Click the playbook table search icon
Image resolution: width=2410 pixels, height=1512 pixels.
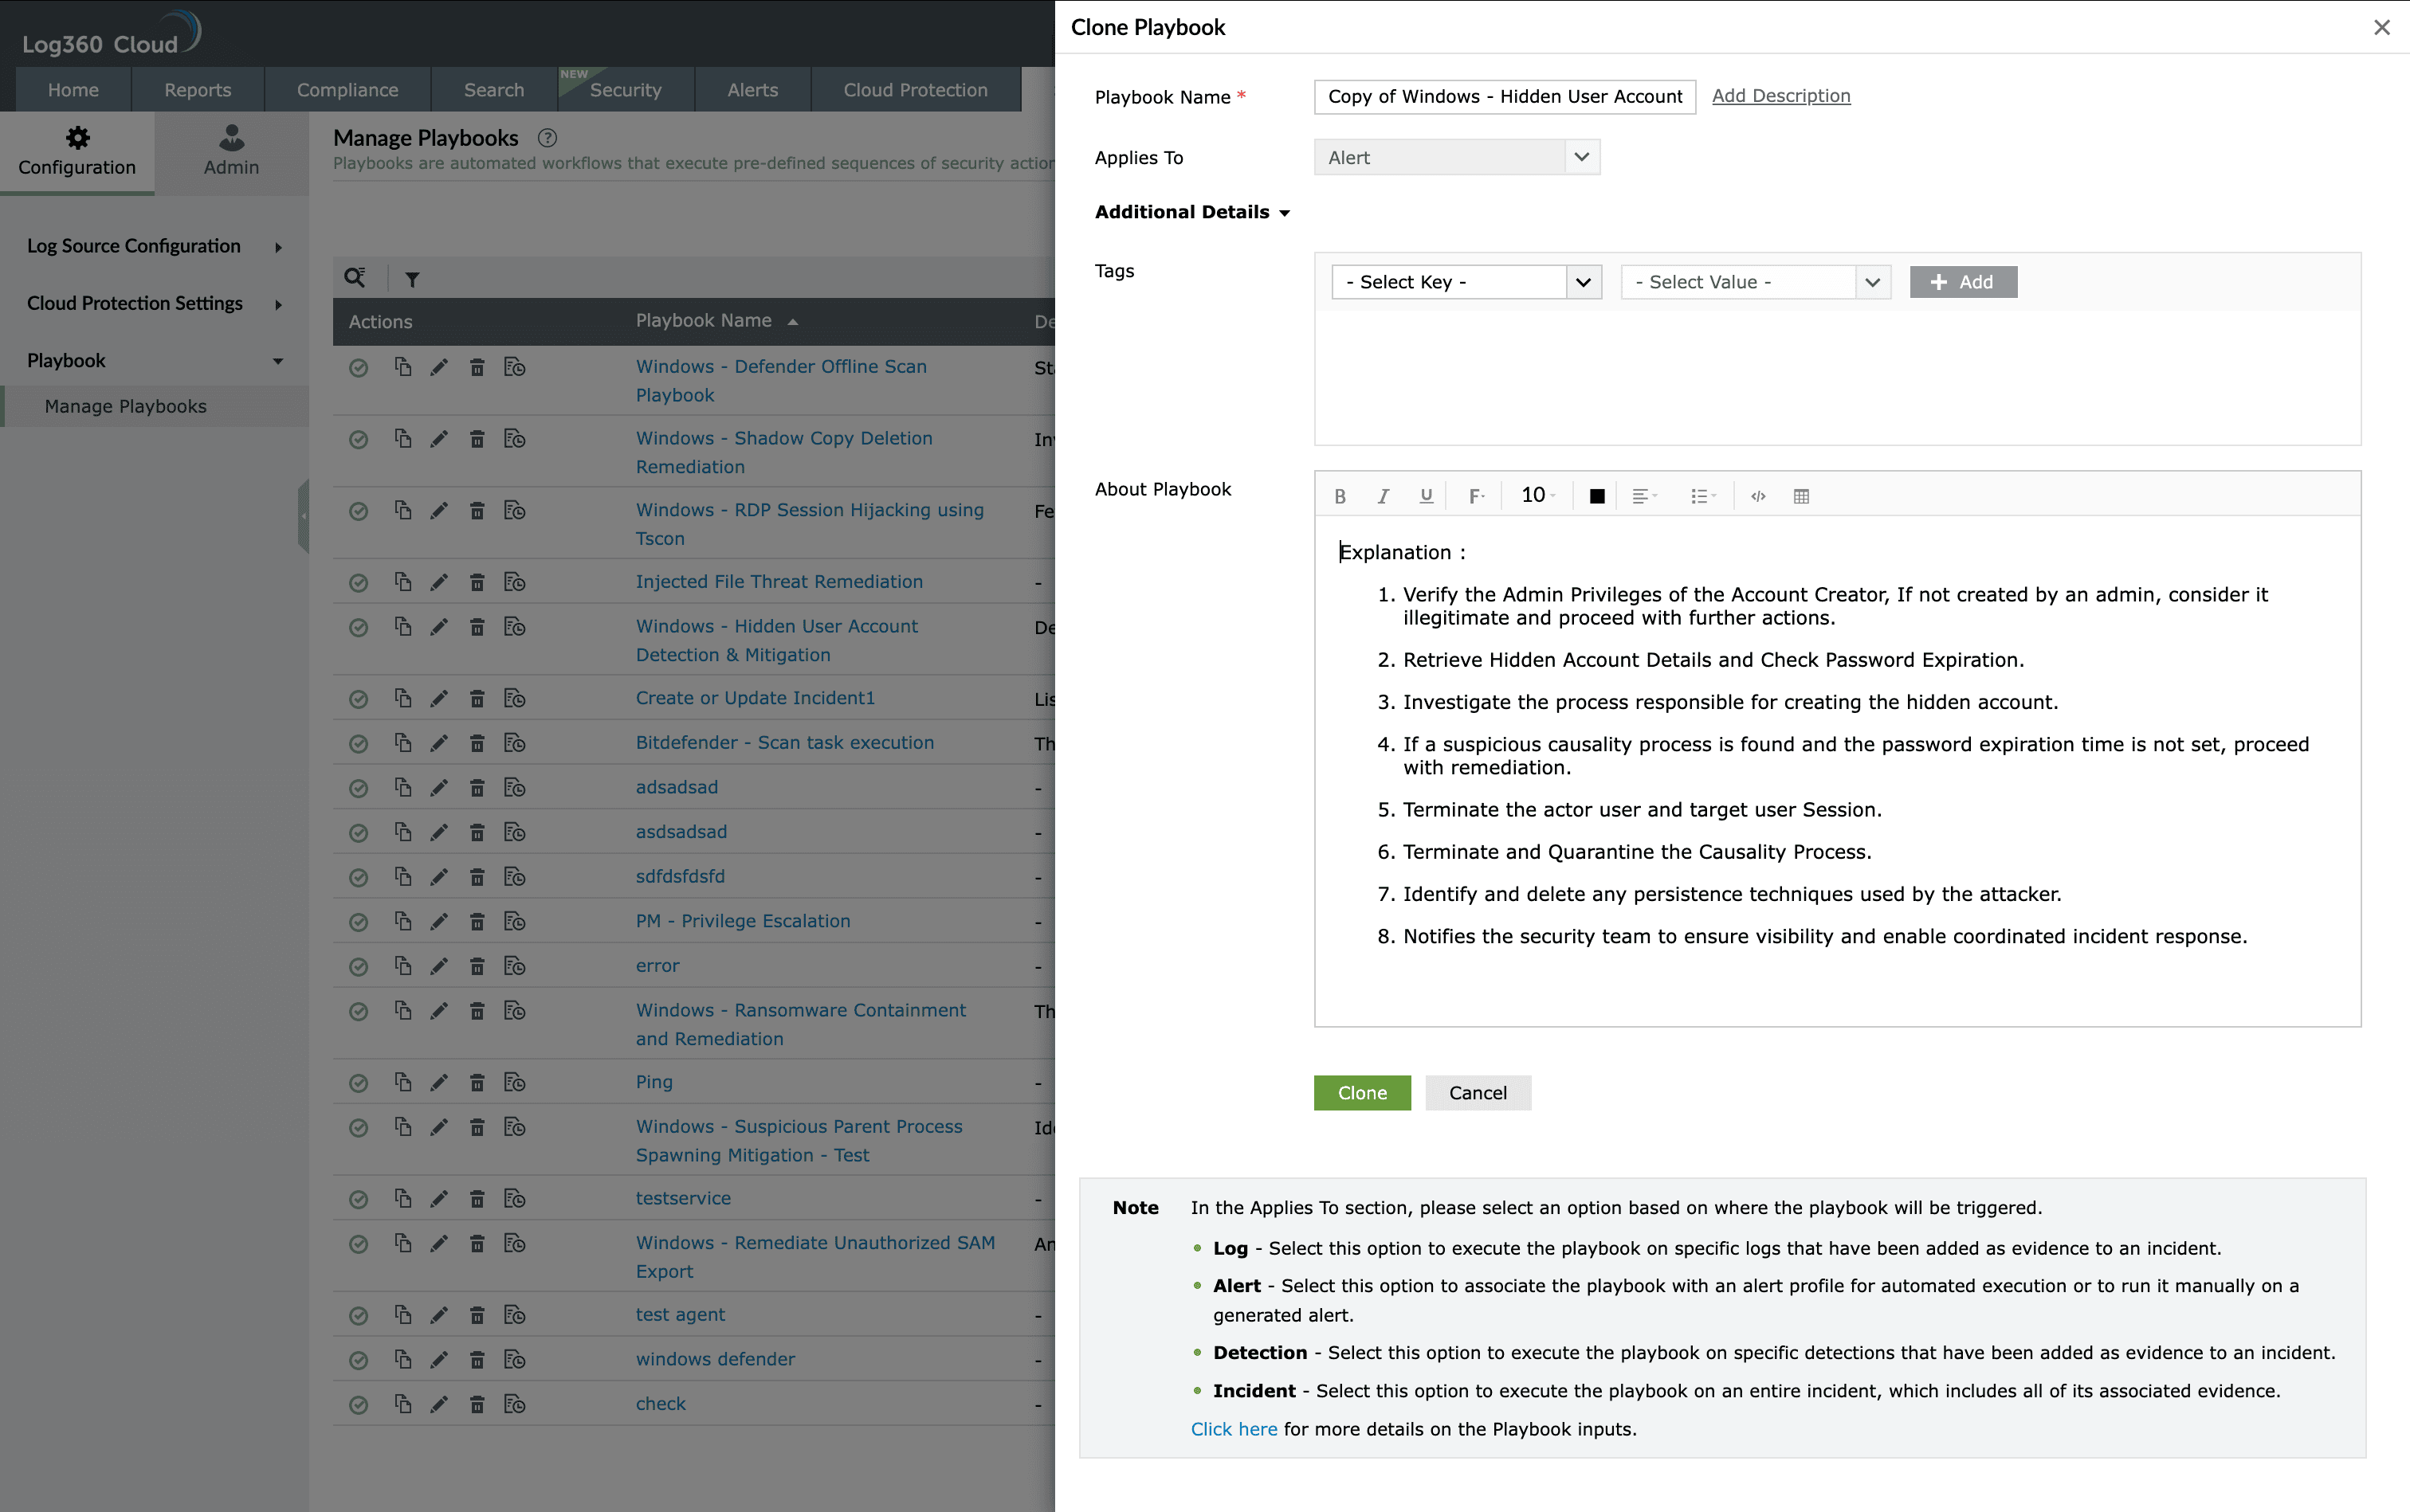pos(355,278)
